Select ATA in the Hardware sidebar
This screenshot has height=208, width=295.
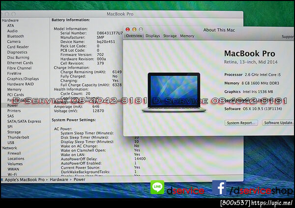[10, 26]
